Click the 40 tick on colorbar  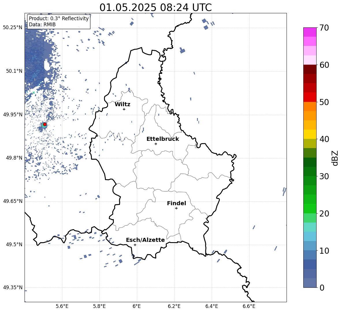pos(324,139)
